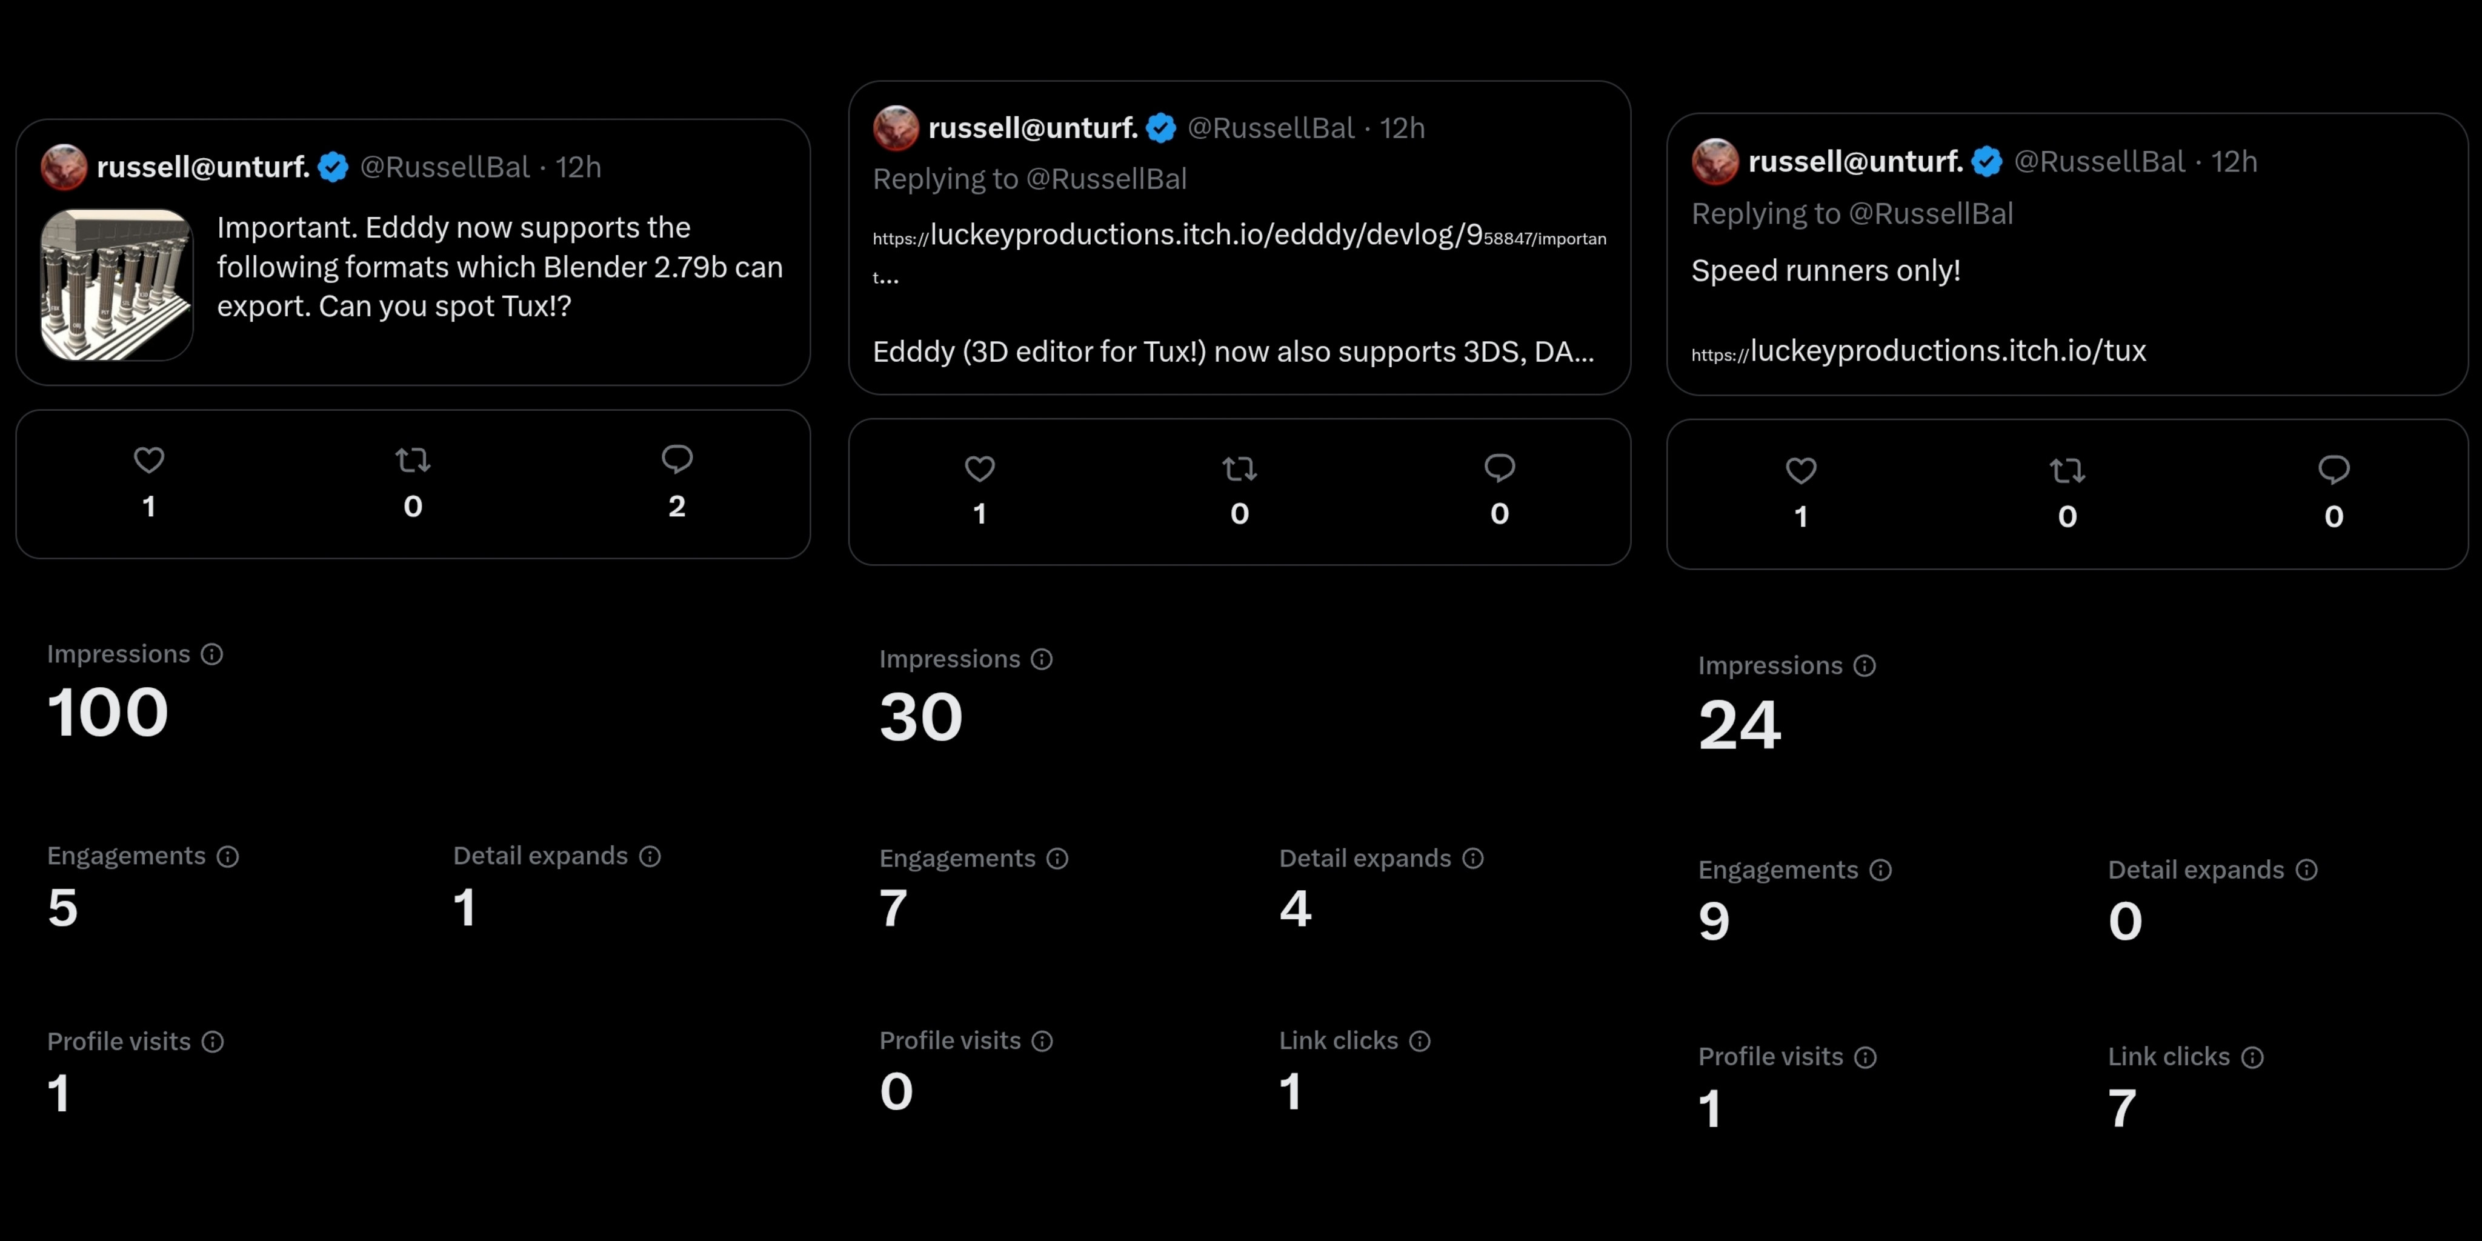Click the Engagements info icon showing 7

(x=1058, y=859)
